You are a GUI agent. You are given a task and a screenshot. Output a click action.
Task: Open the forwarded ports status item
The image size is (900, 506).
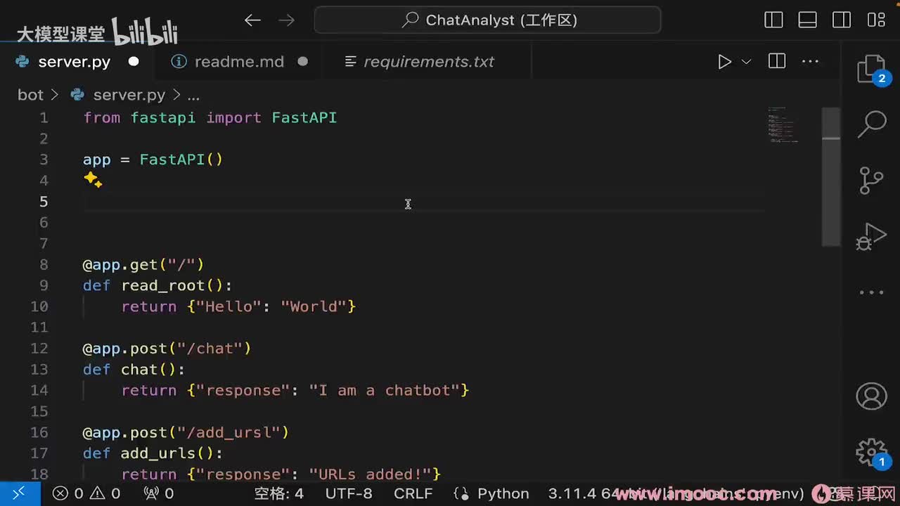(159, 493)
